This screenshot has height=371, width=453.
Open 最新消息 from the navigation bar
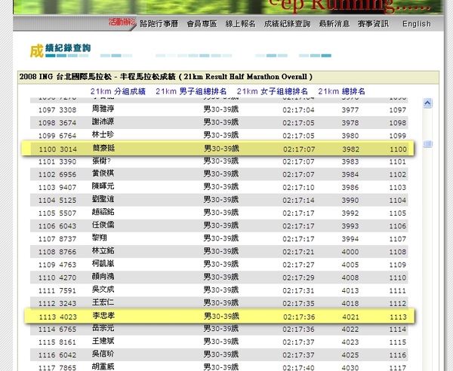coord(334,23)
